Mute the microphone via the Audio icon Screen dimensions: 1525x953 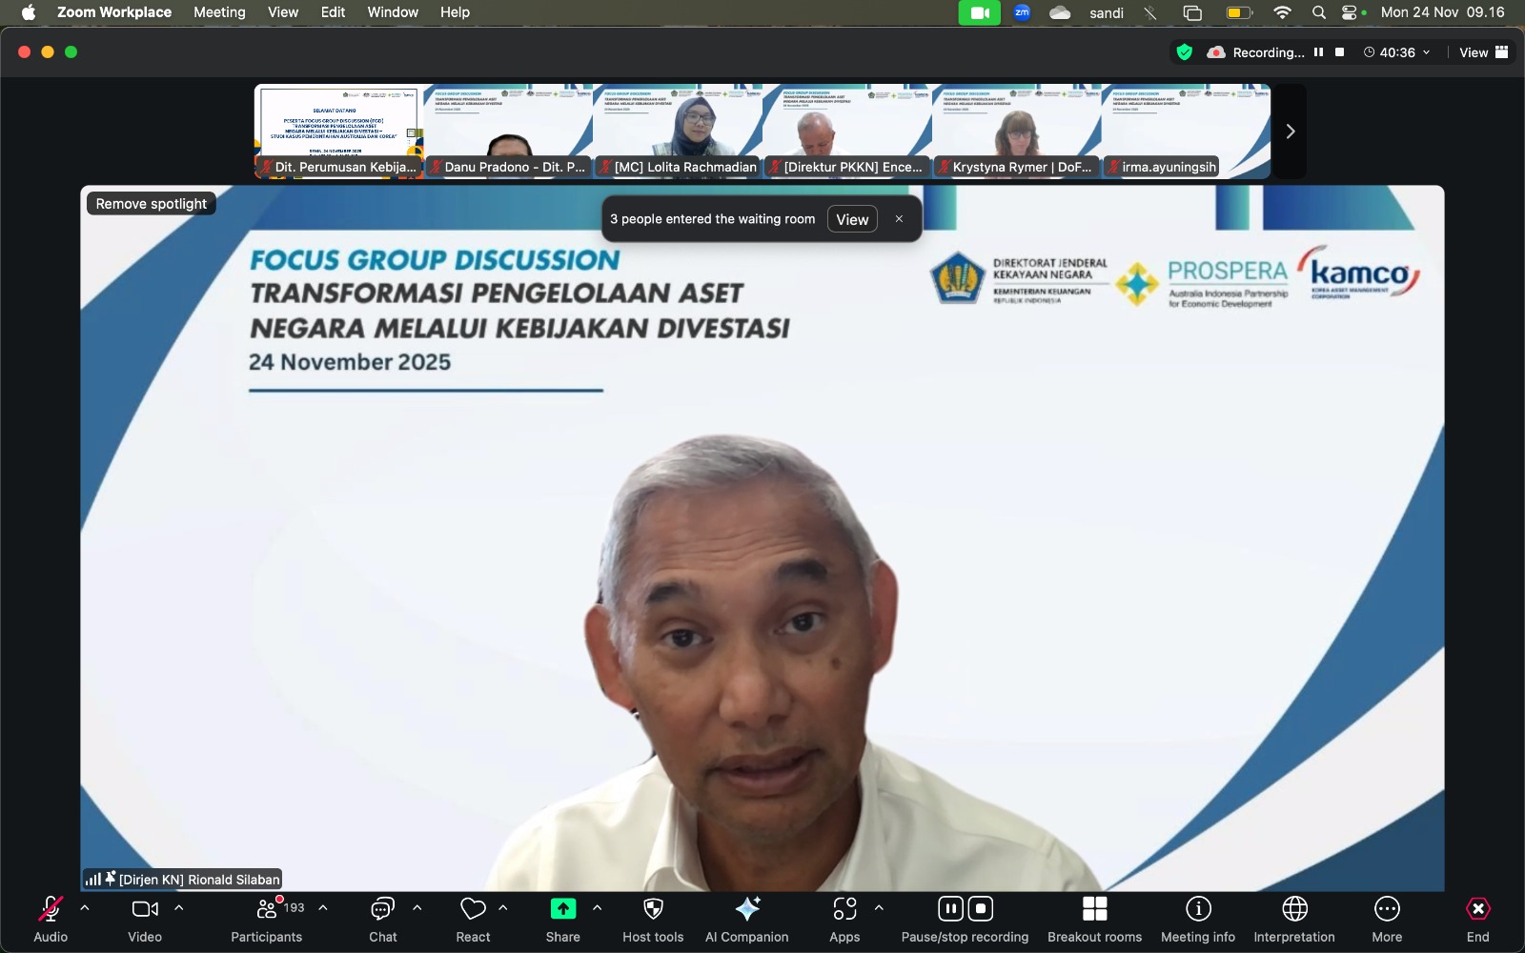tap(49, 907)
